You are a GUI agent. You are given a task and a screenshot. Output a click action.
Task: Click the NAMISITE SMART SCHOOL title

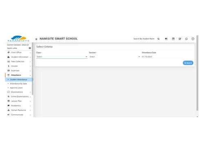click(x=59, y=39)
